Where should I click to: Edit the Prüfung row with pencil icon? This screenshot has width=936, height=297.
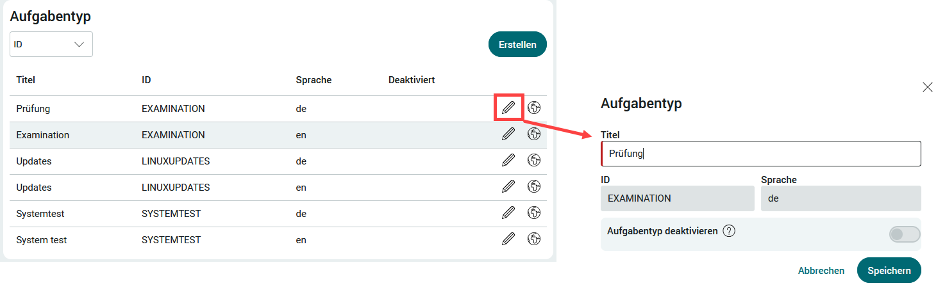click(x=508, y=108)
